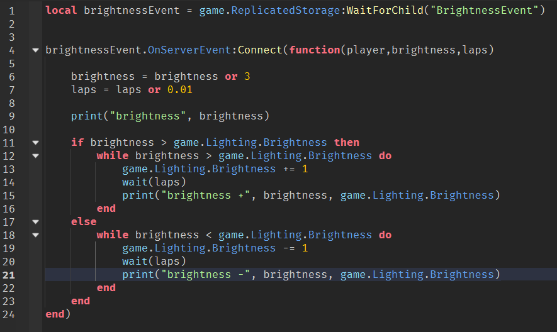Click 'Connect' on line 4
This screenshot has width=557, height=332.
[260, 50]
